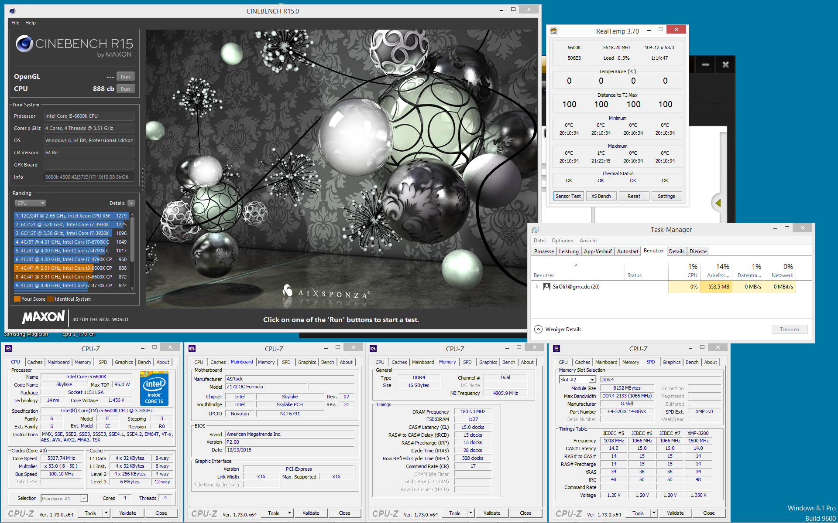Click the GFX Board field in Cinebench

tap(89, 165)
